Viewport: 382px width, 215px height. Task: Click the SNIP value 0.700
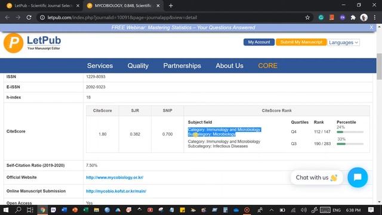pyautogui.click(x=167, y=134)
